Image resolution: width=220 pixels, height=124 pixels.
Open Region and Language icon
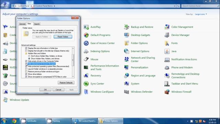pos(126,76)
